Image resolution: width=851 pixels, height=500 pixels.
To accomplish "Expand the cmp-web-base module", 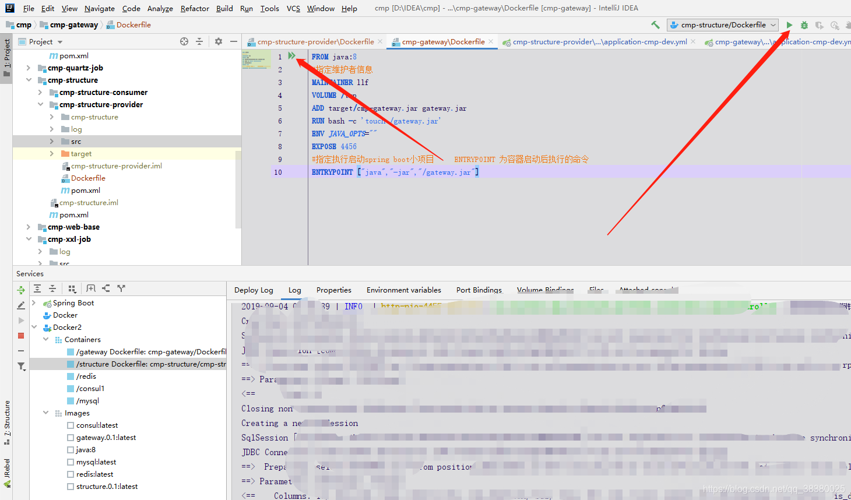I will tap(28, 227).
